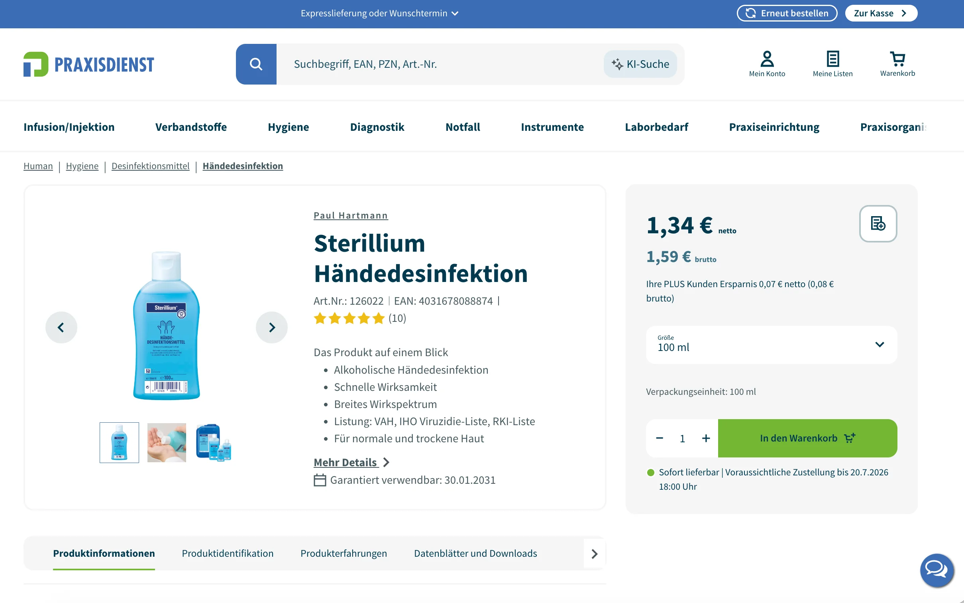Click the Art.Nr.: 126022 text
The image size is (964, 603).
coord(349,301)
